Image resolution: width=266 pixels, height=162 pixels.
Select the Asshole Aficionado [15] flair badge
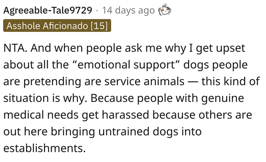coord(57,26)
